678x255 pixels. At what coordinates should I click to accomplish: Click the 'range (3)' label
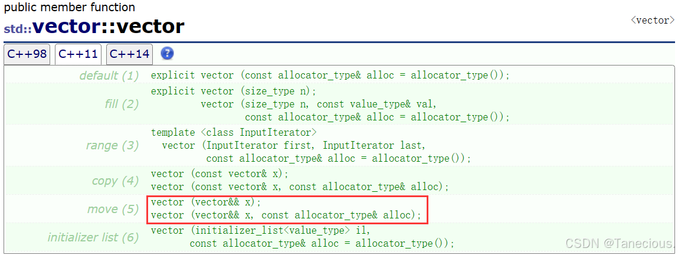click(x=113, y=146)
